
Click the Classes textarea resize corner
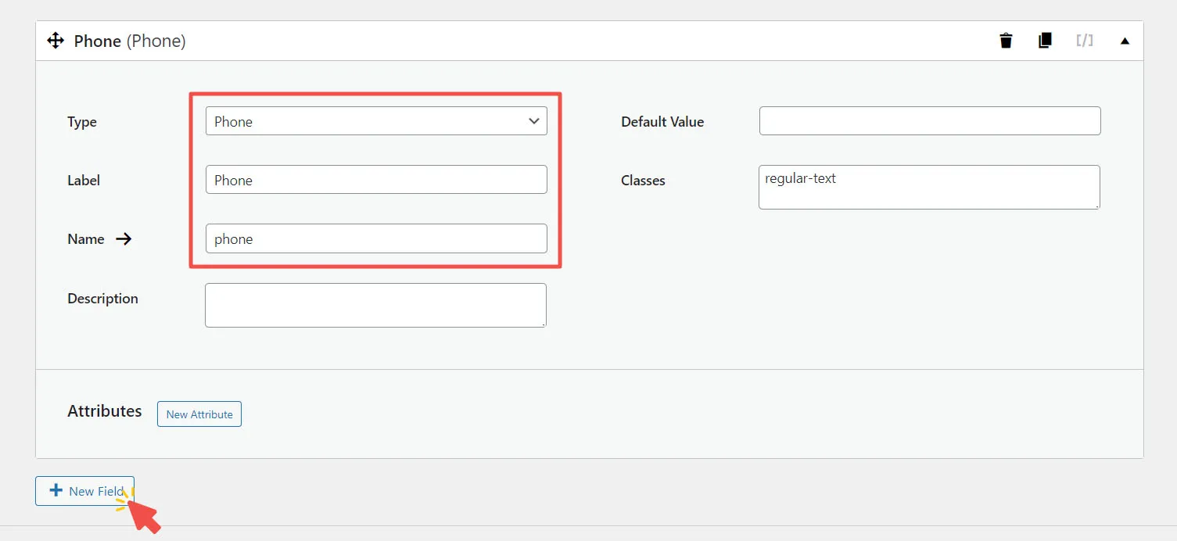(x=1096, y=206)
